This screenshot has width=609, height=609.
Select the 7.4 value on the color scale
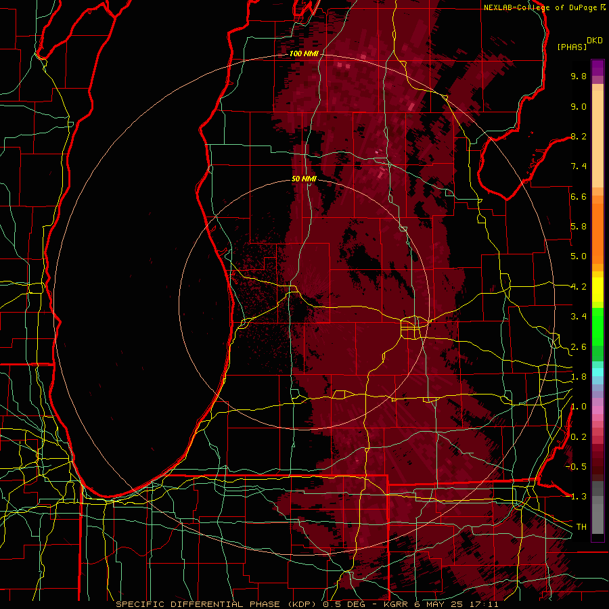pos(579,166)
